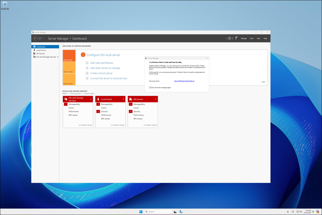Viewport: 322px width, 215px height.
Task: Click the forward navigation arrow
Action: 39,38
